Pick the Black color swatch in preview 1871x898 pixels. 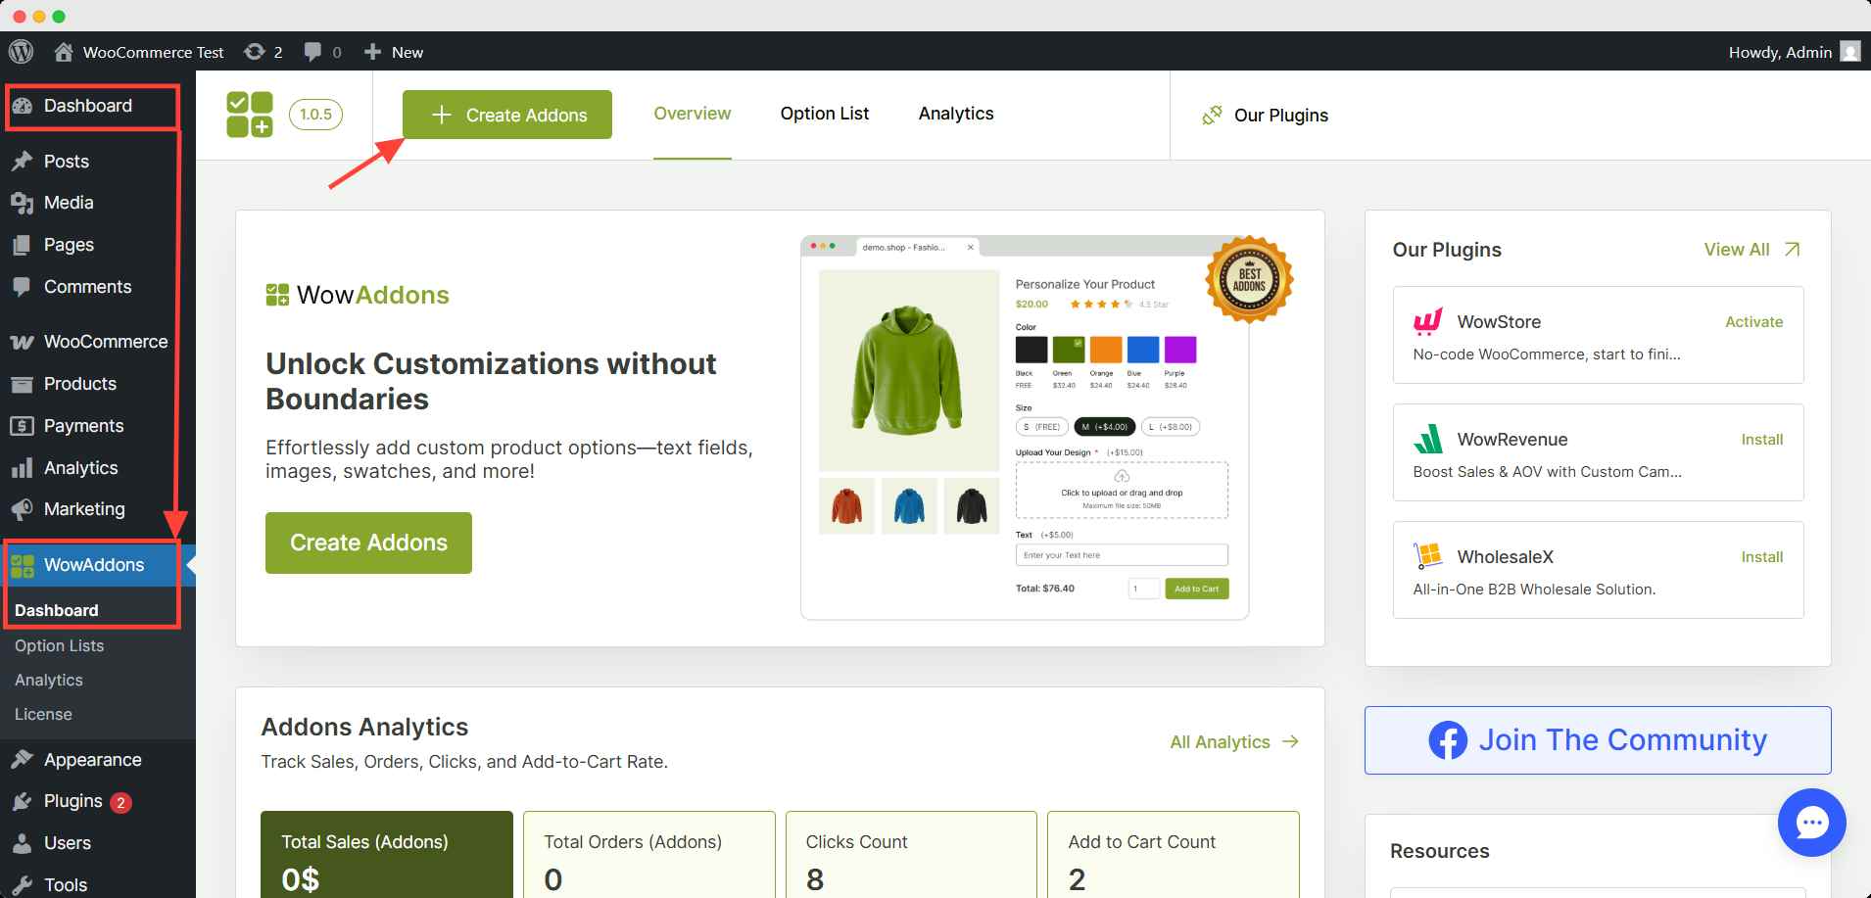coord(1031,350)
